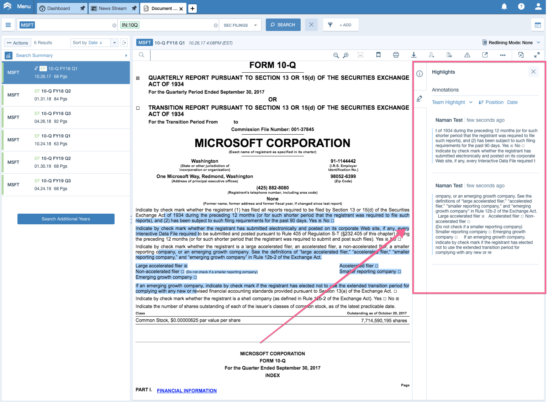Screen dimensions: 548x402
Task: Open the Redlining Mode dropdown
Action: coord(511,43)
